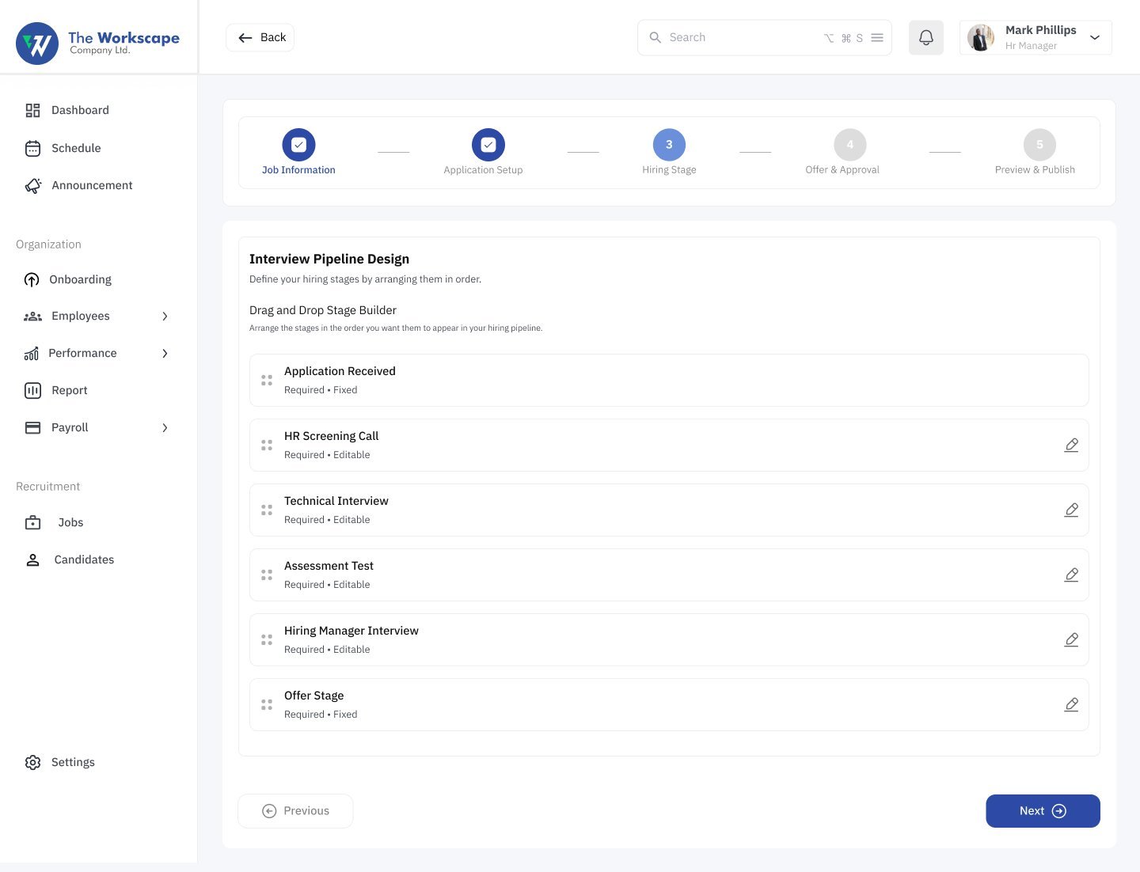Screen dimensions: 1140x872
Task: Open the search bar menu lines icon
Action: tap(877, 37)
